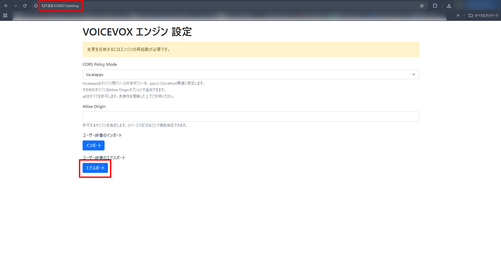Click the 'allはすべてを許可します' warning text

(x=129, y=96)
